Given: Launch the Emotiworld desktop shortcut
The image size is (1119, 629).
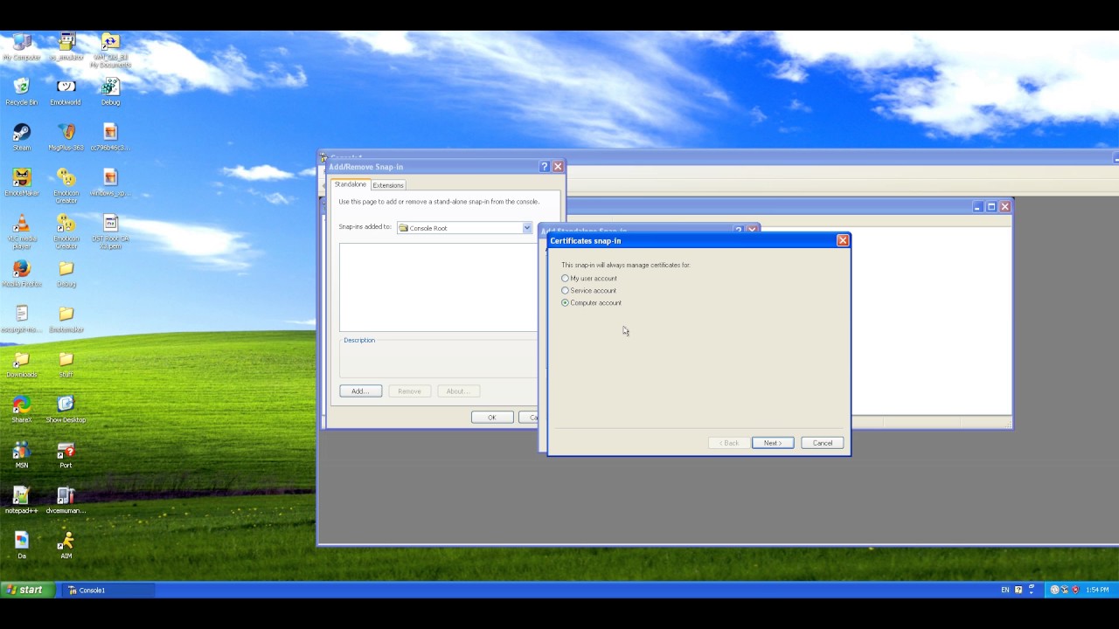Looking at the screenshot, I should [x=66, y=92].
